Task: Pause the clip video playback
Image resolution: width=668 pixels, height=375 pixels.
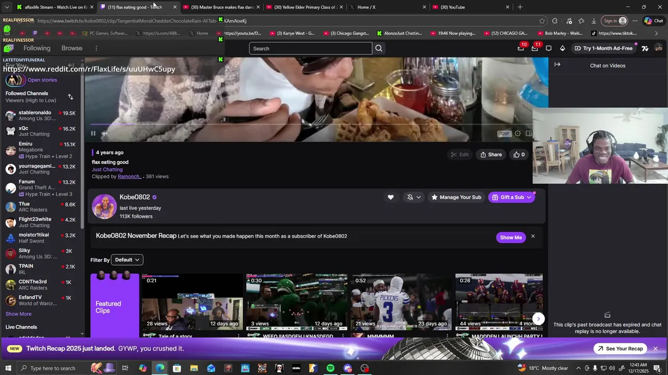Action: click(93, 133)
